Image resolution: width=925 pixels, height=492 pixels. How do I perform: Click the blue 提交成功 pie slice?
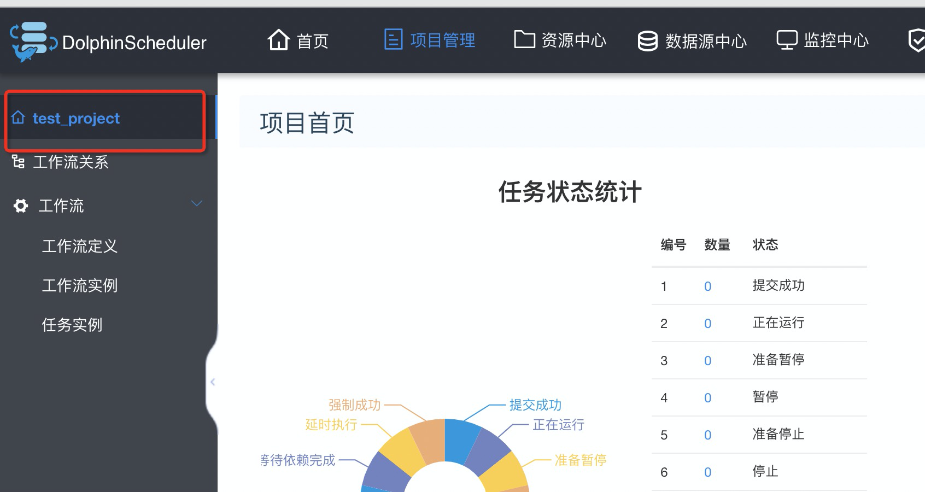click(x=459, y=441)
